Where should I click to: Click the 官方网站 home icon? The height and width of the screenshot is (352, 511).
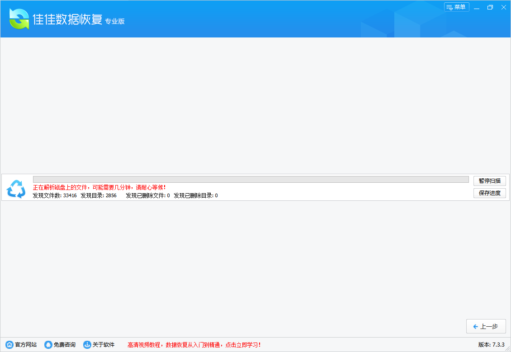point(10,344)
